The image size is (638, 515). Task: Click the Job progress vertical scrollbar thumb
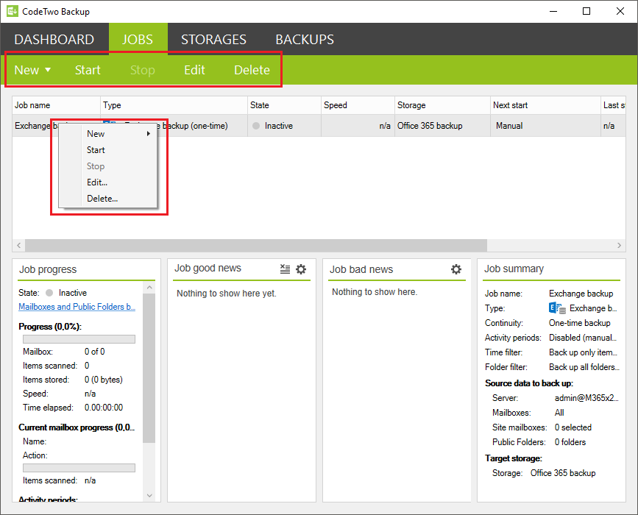click(x=149, y=368)
